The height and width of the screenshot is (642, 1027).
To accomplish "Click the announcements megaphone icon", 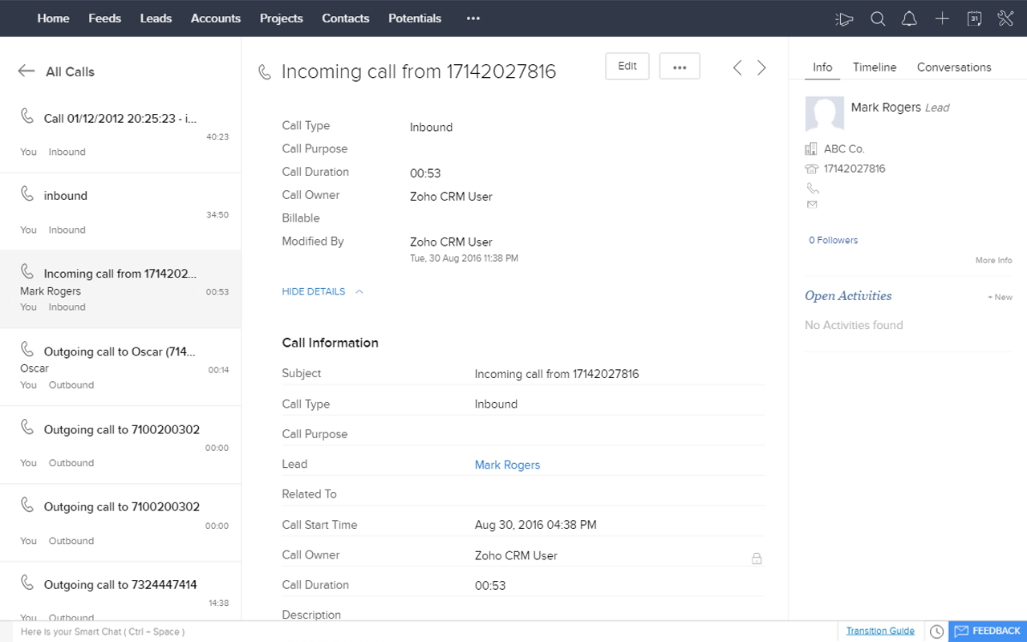I will [844, 18].
